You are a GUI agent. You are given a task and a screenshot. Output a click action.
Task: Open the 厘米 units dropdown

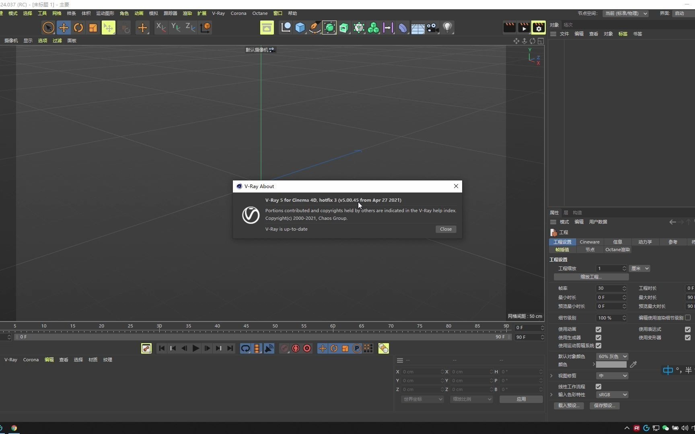point(639,268)
